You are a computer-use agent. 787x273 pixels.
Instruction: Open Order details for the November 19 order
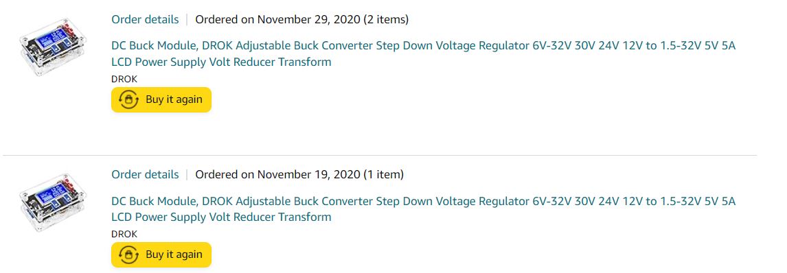(x=145, y=174)
